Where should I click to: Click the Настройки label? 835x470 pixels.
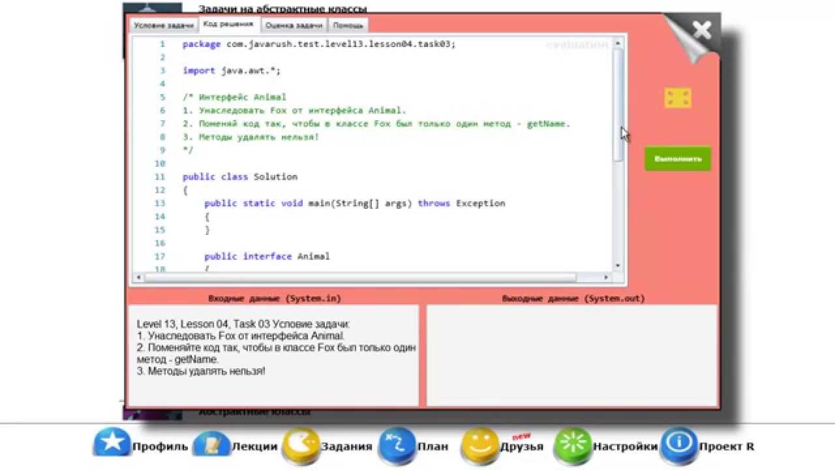(625, 447)
